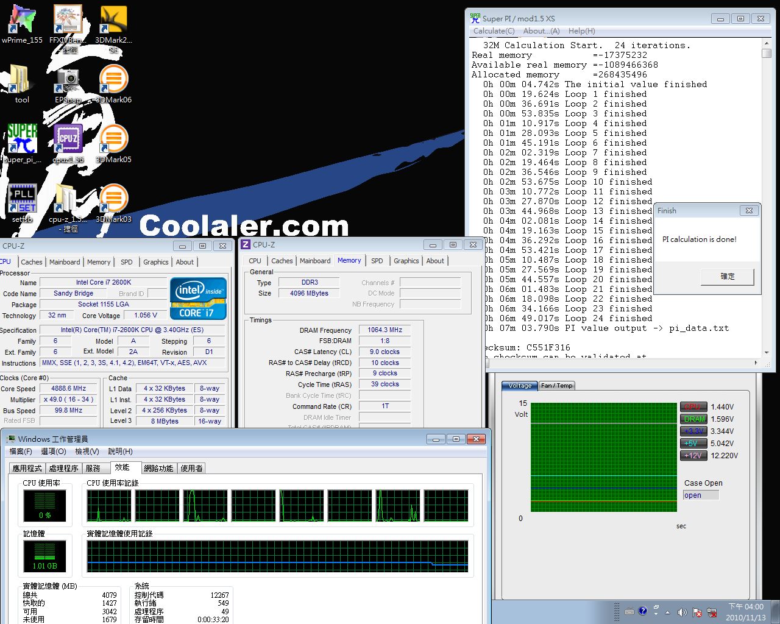
Task: Click the keyboard icon in system tray
Action: pyautogui.click(x=629, y=612)
